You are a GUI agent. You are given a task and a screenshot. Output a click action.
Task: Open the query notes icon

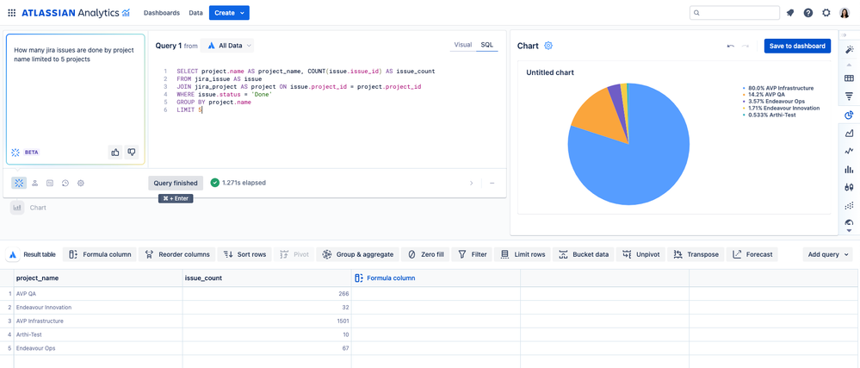pyautogui.click(x=50, y=183)
